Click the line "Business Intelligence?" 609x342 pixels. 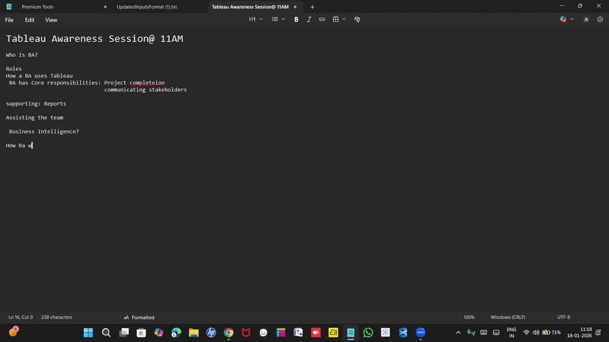click(x=44, y=132)
